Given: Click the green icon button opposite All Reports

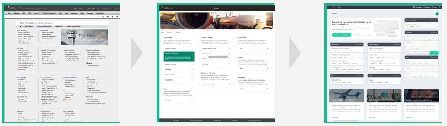Looking at the screenshot, I should 437,14.
